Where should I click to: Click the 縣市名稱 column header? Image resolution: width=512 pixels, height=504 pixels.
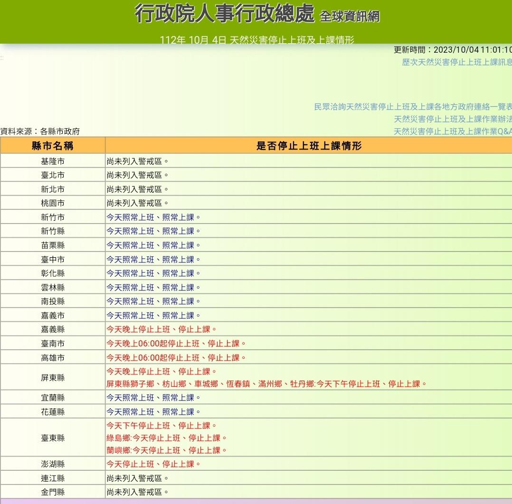tap(53, 146)
